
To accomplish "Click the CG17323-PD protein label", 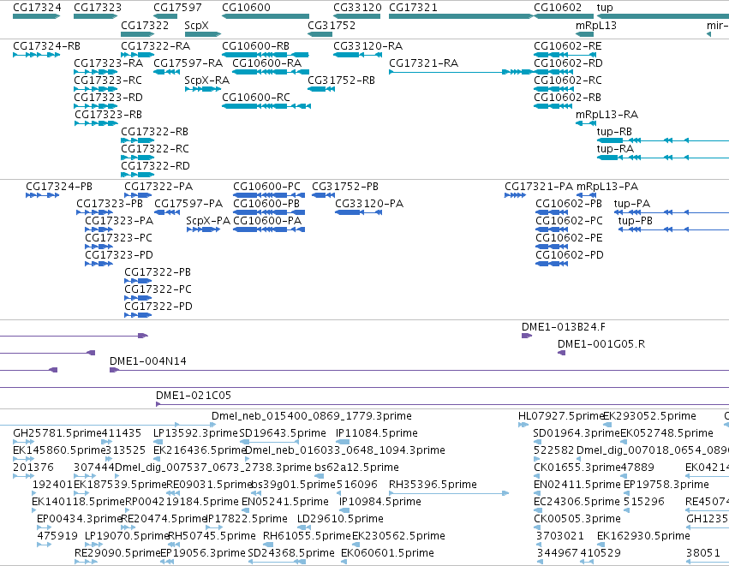I will pyautogui.click(x=119, y=255).
